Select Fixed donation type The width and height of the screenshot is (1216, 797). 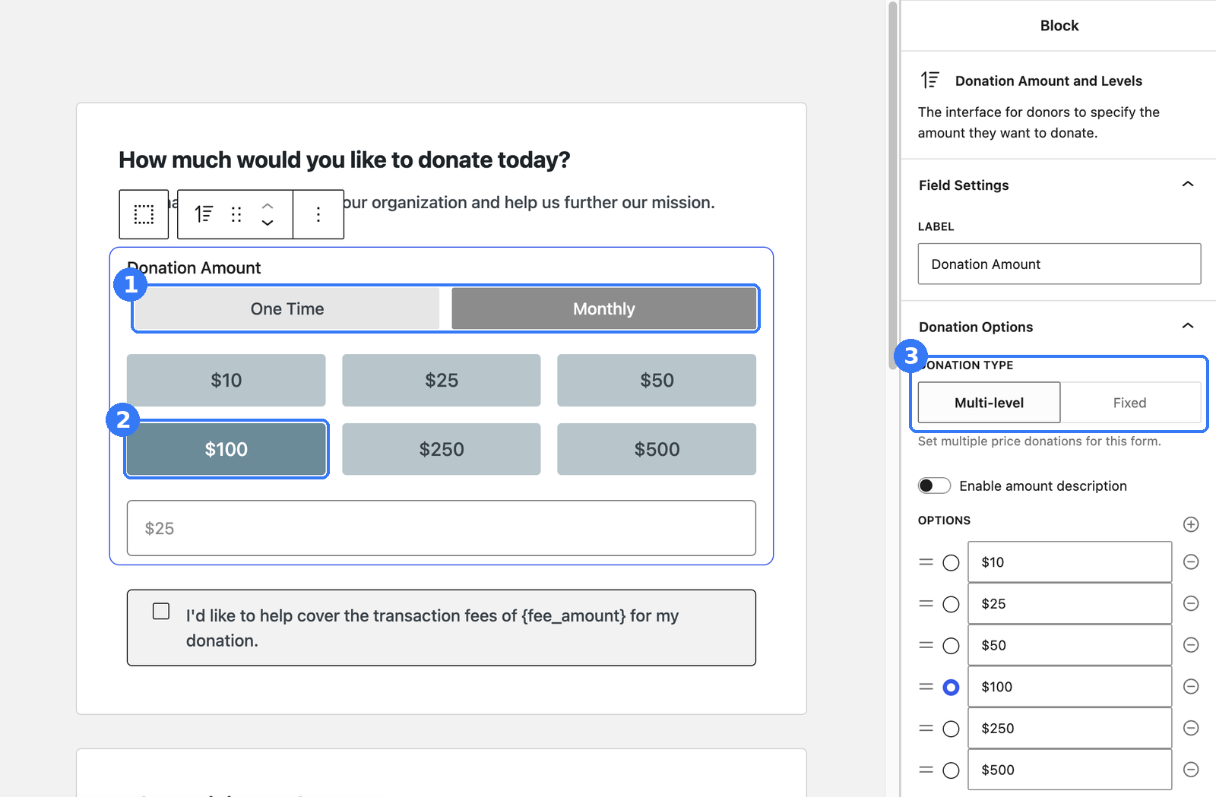click(x=1130, y=403)
